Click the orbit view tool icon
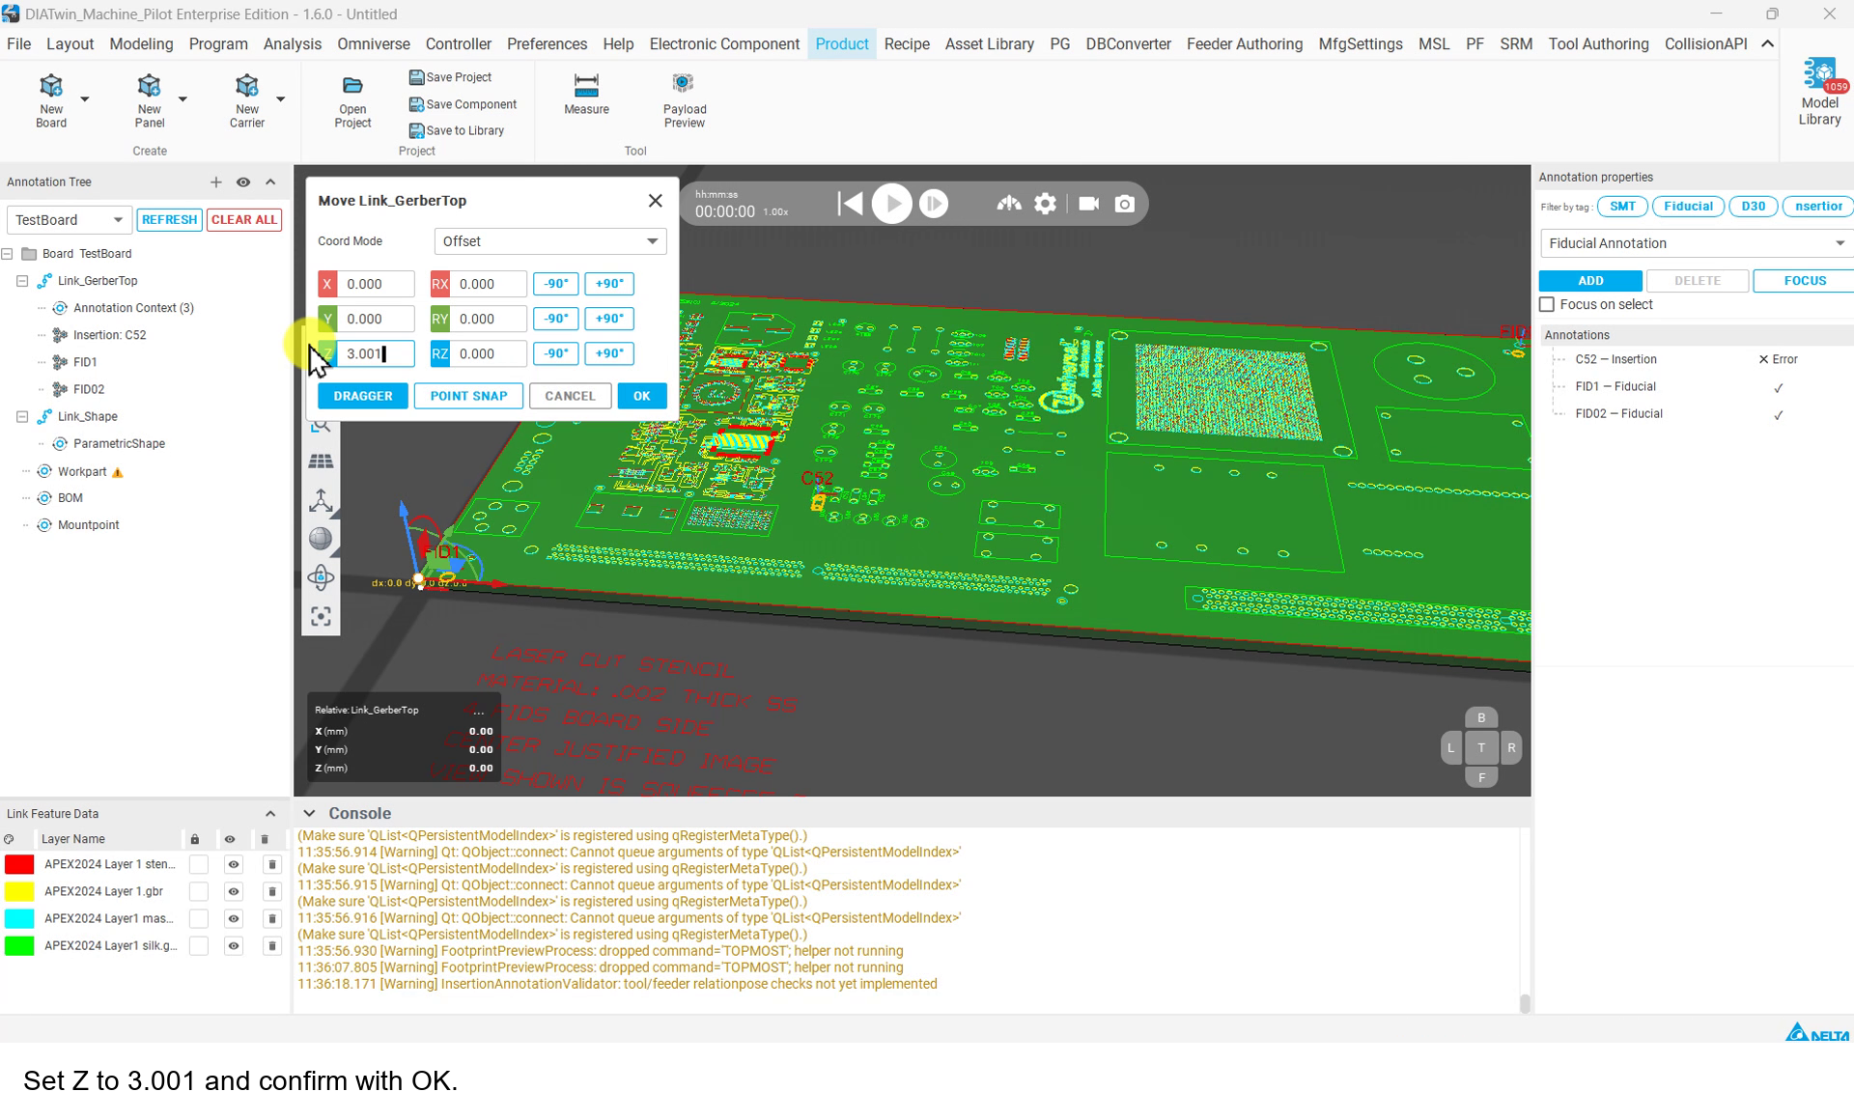Image resolution: width=1854 pixels, height=1120 pixels. [321, 577]
